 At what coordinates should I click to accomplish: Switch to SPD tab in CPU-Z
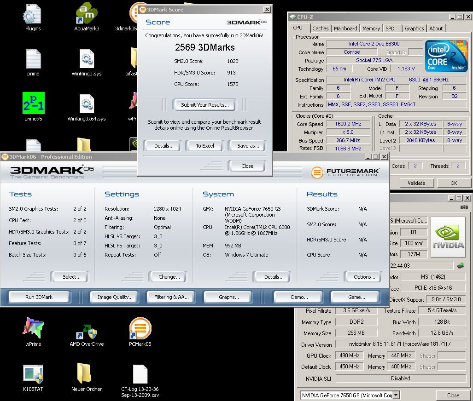coord(390,29)
